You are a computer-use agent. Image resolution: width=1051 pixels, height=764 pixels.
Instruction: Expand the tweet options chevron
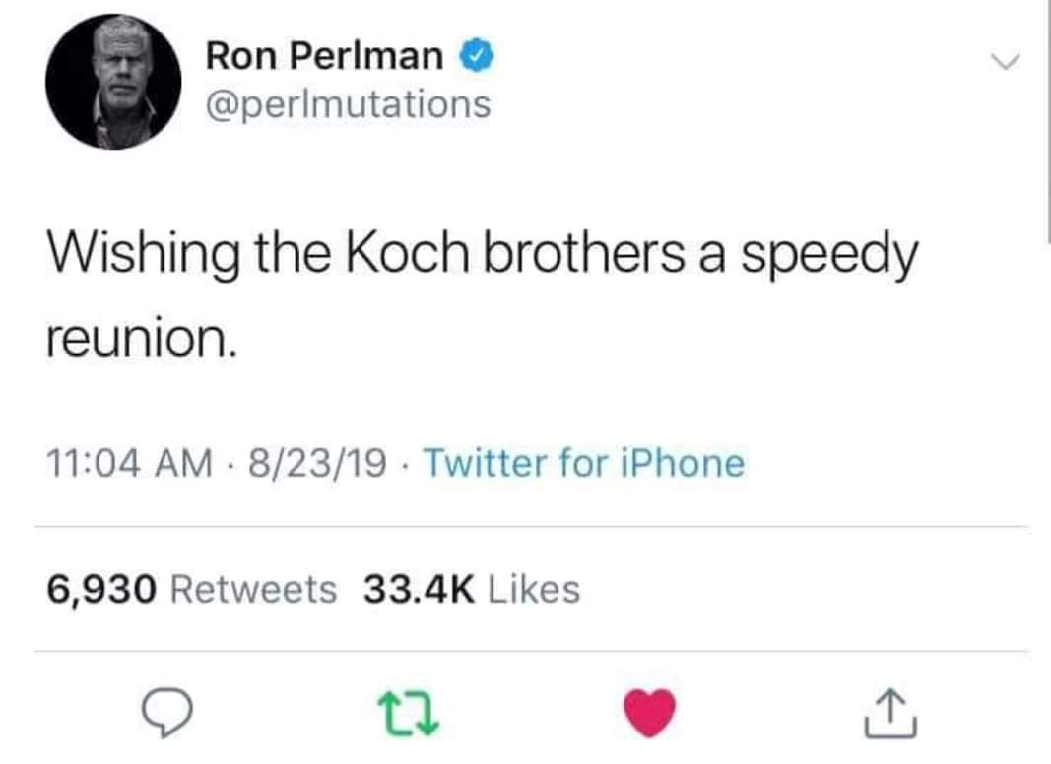click(x=1004, y=62)
